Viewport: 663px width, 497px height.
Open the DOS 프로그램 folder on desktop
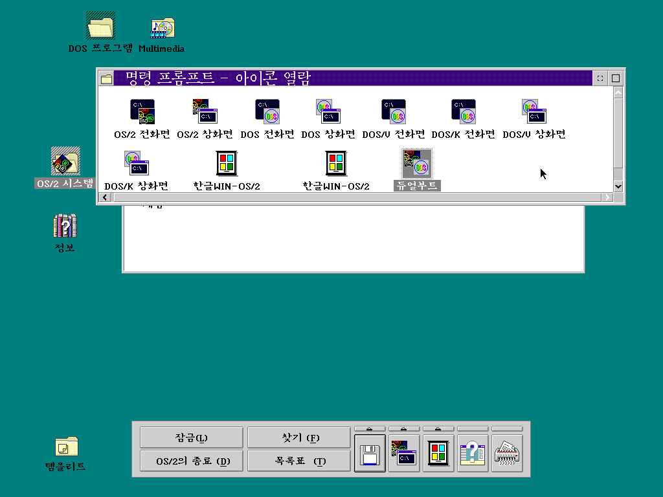tap(100, 26)
